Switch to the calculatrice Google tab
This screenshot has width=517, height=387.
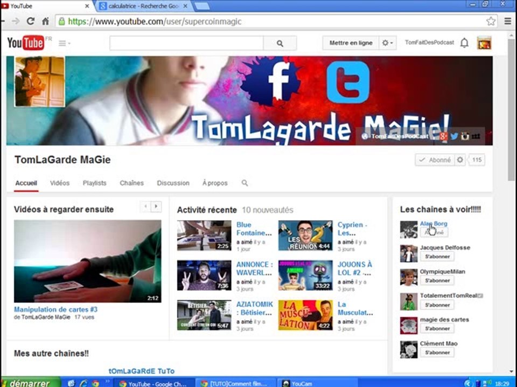pos(143,6)
